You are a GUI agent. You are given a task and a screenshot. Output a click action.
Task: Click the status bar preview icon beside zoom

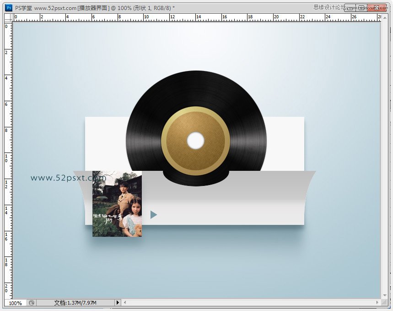point(31,303)
